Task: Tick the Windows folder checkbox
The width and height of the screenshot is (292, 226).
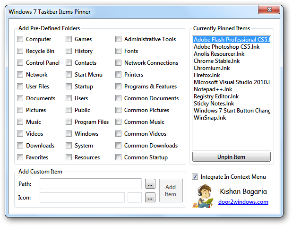Action: point(69,134)
